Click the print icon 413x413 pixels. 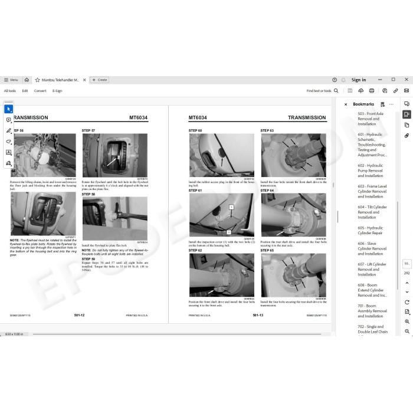click(372, 91)
